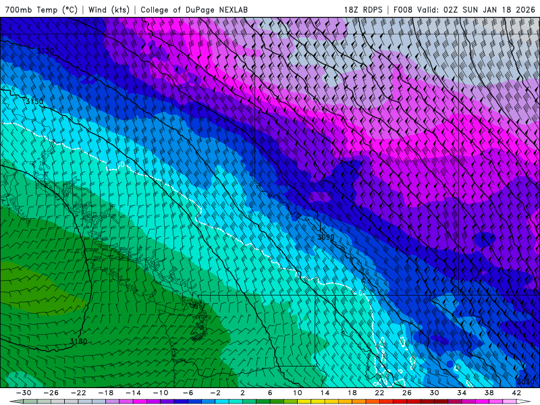Click the -22 color bar label

point(78,393)
